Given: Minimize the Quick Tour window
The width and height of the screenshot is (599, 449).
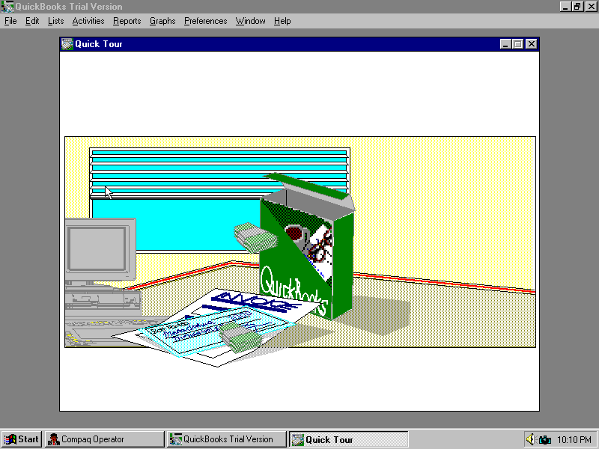Looking at the screenshot, I should pos(505,44).
